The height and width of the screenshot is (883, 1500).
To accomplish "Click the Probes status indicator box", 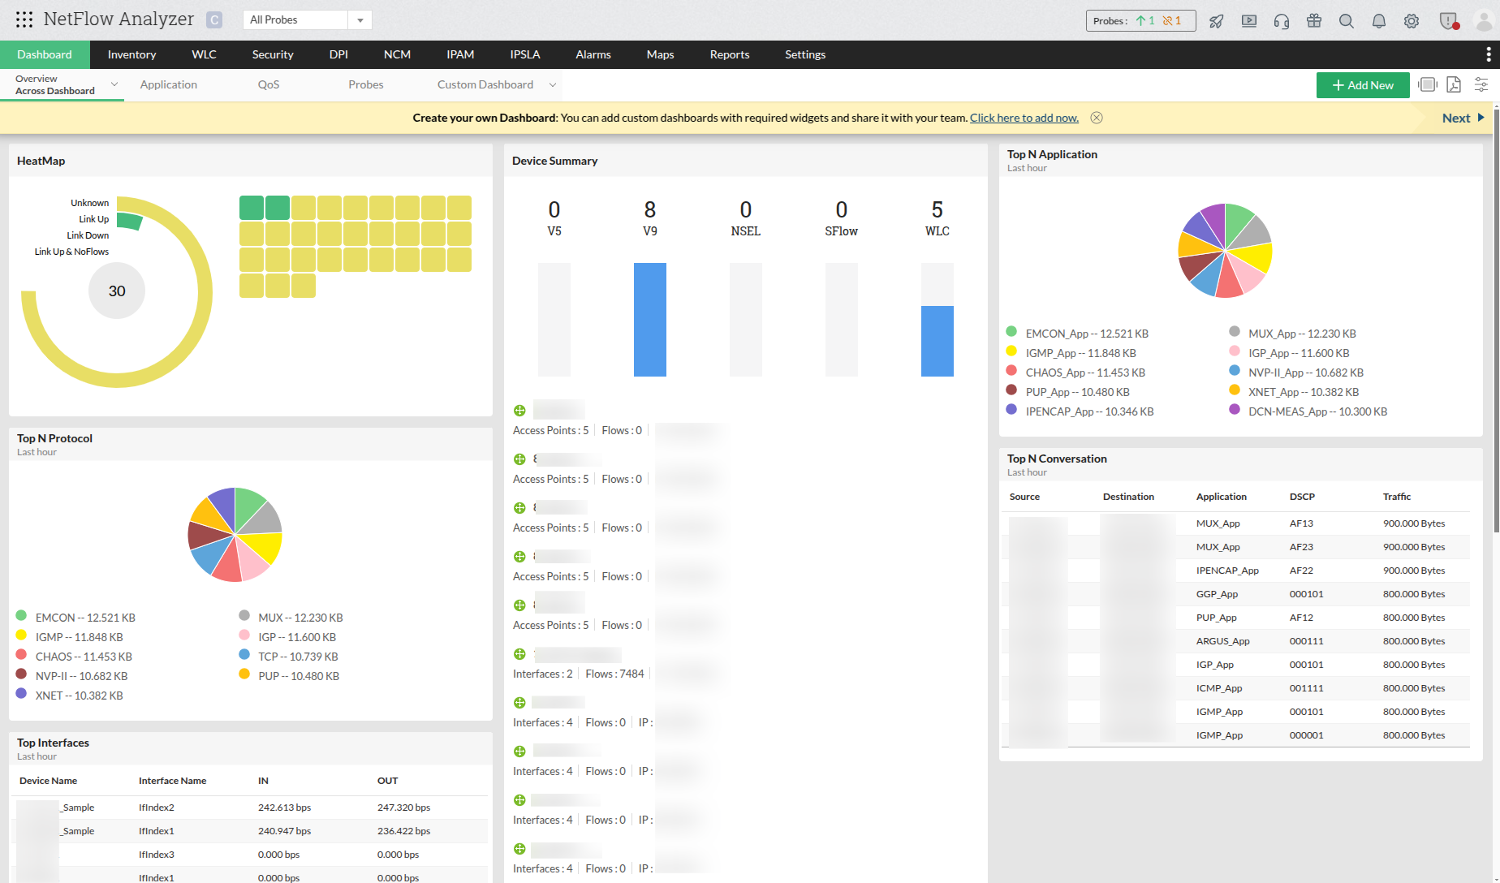I will point(1140,21).
